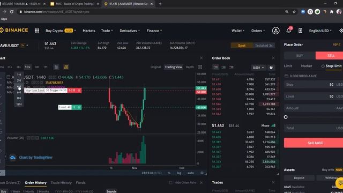Open the user profile account icon
343x193 pixels.
point(275,31)
